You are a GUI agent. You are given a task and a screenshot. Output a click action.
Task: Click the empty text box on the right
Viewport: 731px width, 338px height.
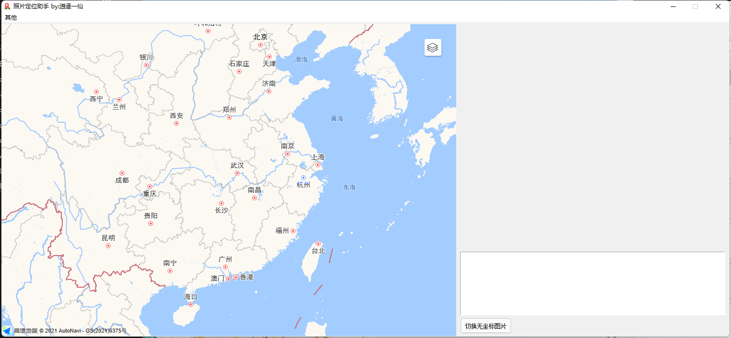[593, 283]
